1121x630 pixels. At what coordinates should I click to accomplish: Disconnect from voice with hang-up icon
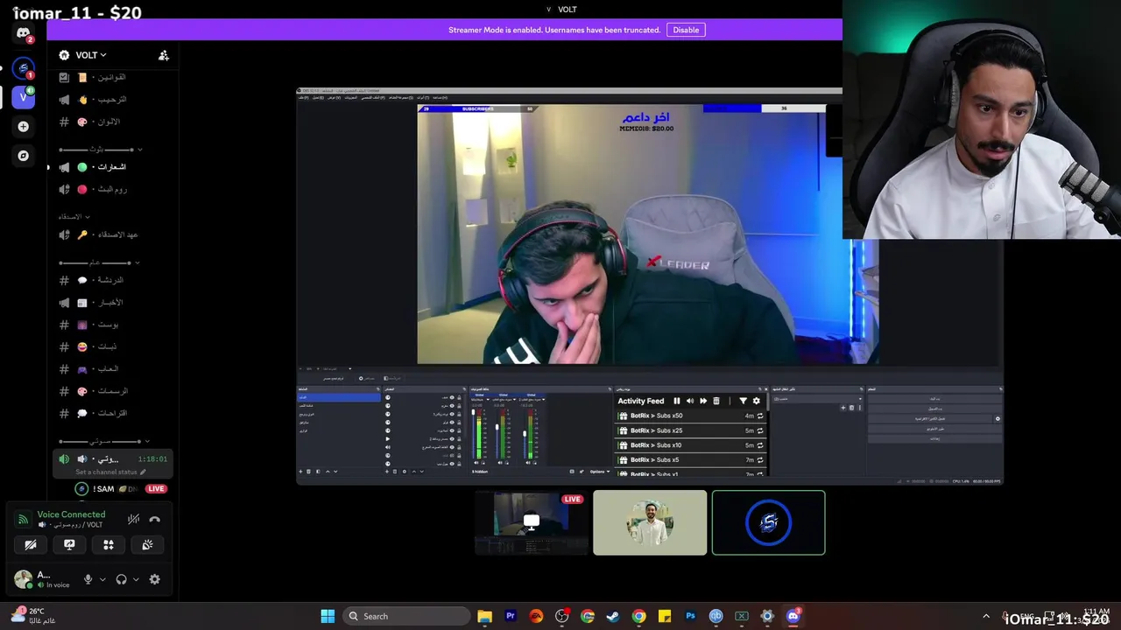click(x=155, y=519)
